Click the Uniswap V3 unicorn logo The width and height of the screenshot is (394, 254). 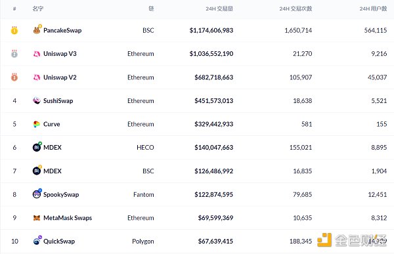pos(37,54)
